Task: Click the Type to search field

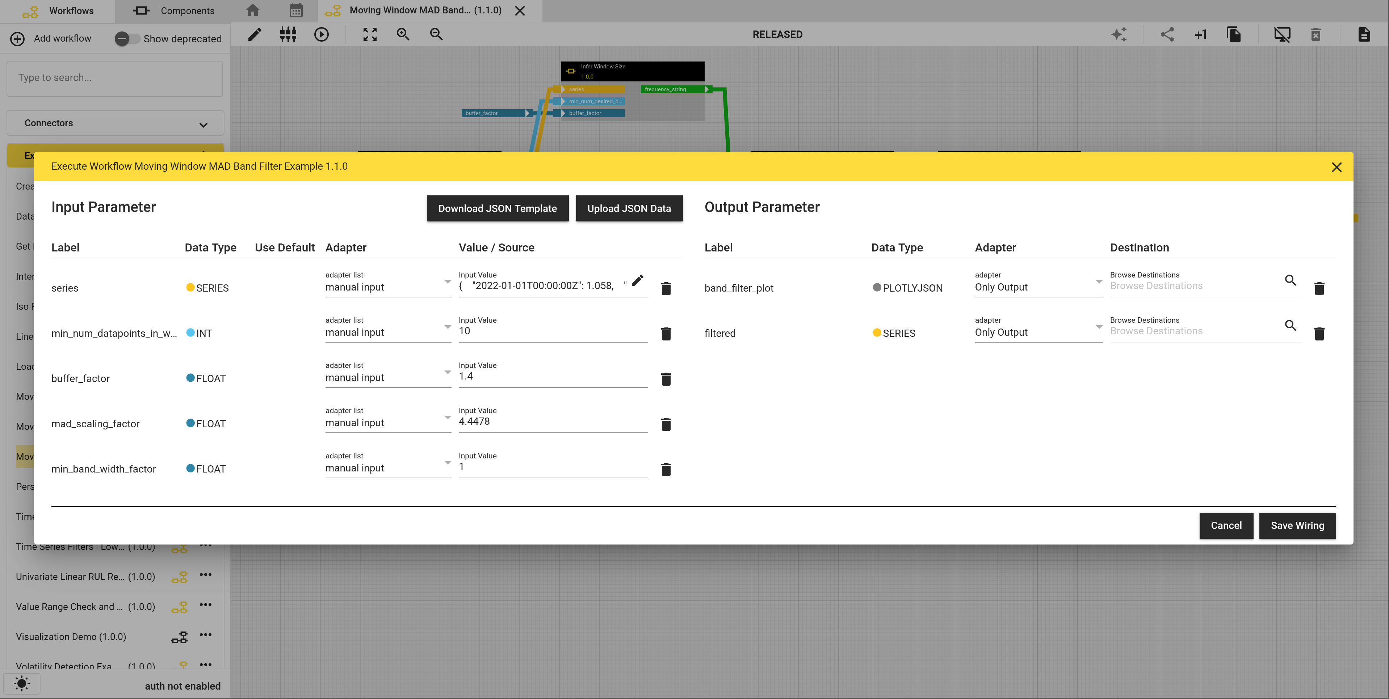Action: click(115, 78)
